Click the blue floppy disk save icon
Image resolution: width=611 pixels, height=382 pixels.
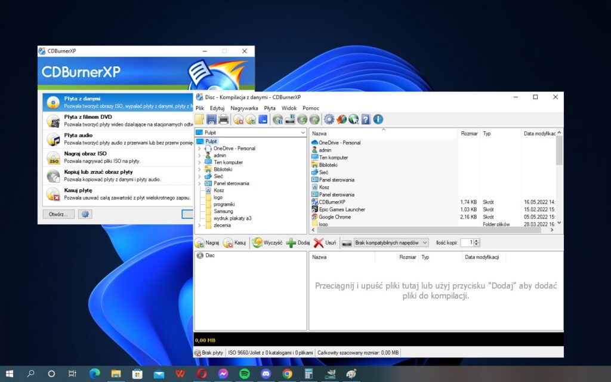tap(211, 119)
